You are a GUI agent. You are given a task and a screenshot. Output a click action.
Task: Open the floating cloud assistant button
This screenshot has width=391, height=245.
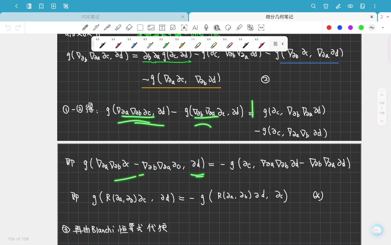pos(377,230)
